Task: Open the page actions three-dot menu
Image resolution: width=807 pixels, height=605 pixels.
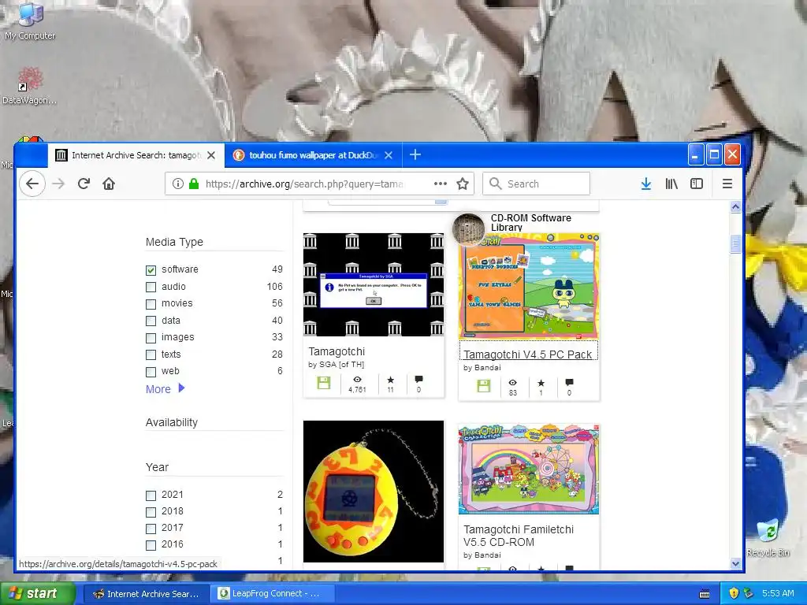Action: click(440, 184)
